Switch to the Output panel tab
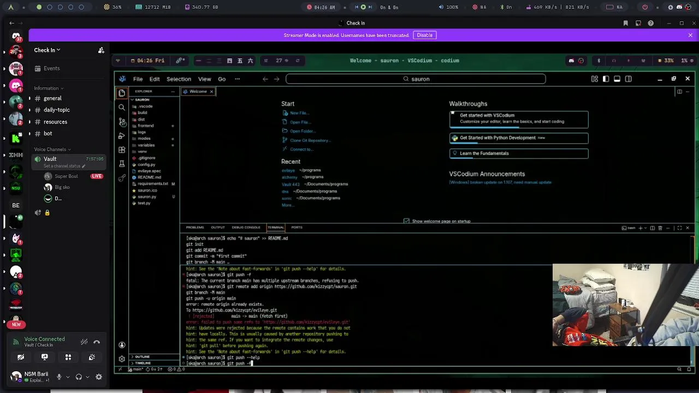 click(218, 228)
